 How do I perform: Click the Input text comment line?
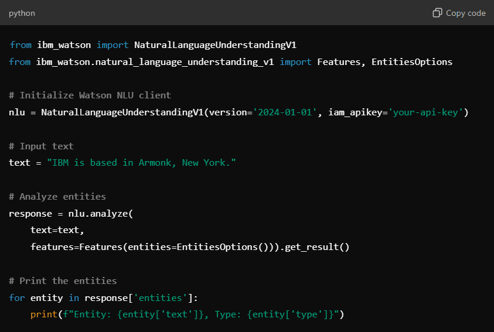click(41, 146)
